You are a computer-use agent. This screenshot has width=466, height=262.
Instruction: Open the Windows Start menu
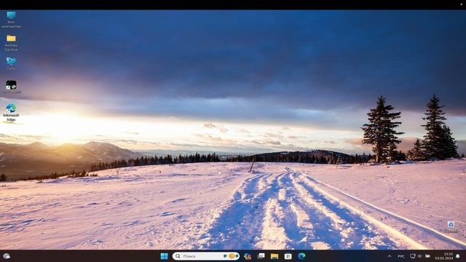click(x=164, y=256)
